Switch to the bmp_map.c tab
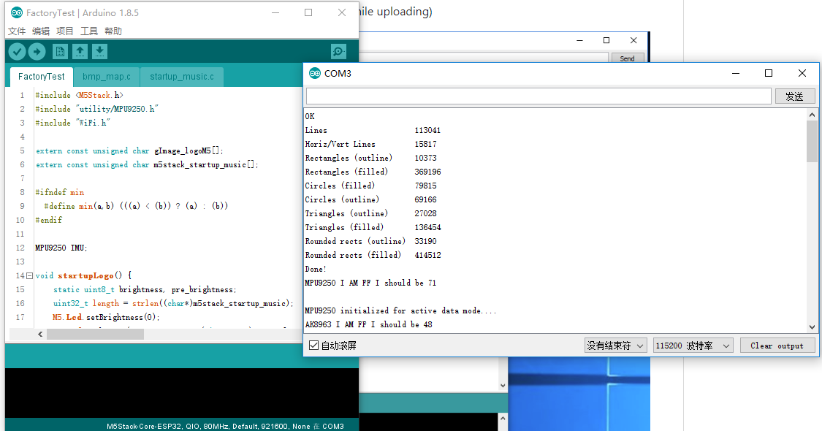This screenshot has width=822, height=431. coord(107,77)
